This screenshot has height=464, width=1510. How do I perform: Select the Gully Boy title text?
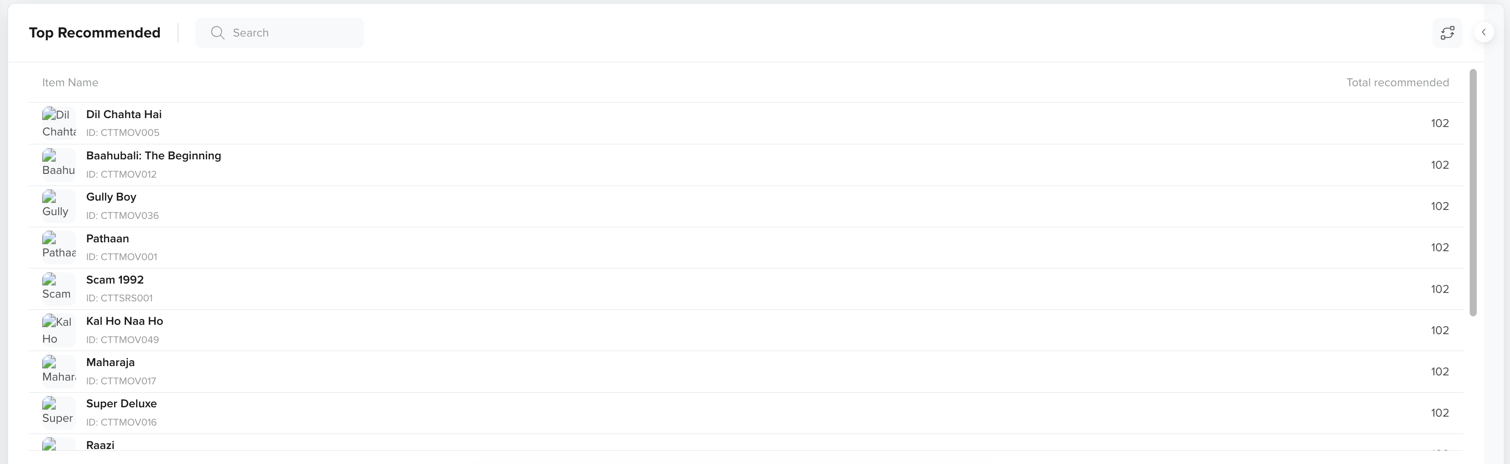pos(111,197)
